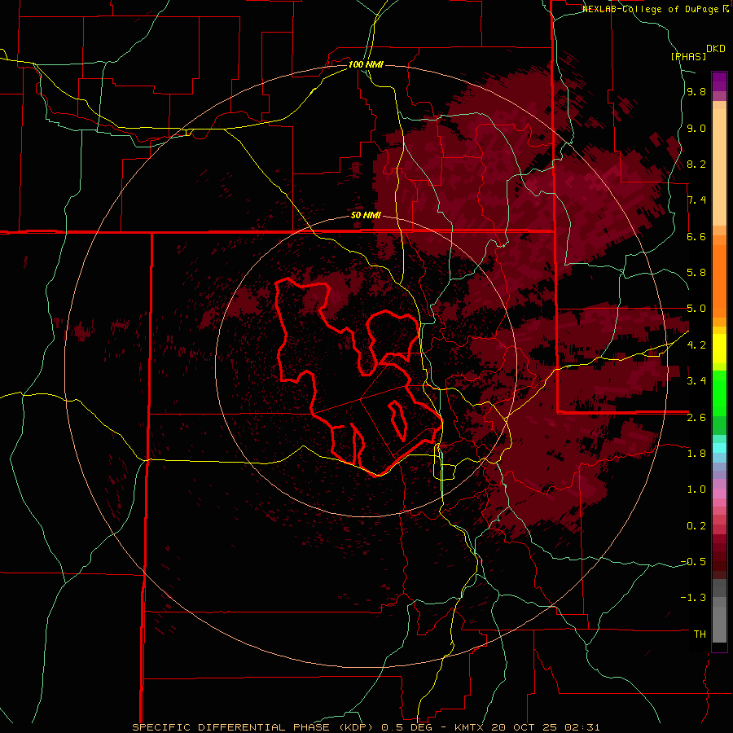Image resolution: width=733 pixels, height=733 pixels.
Task: Click the 9.0 value on the scale
Action: coord(696,128)
